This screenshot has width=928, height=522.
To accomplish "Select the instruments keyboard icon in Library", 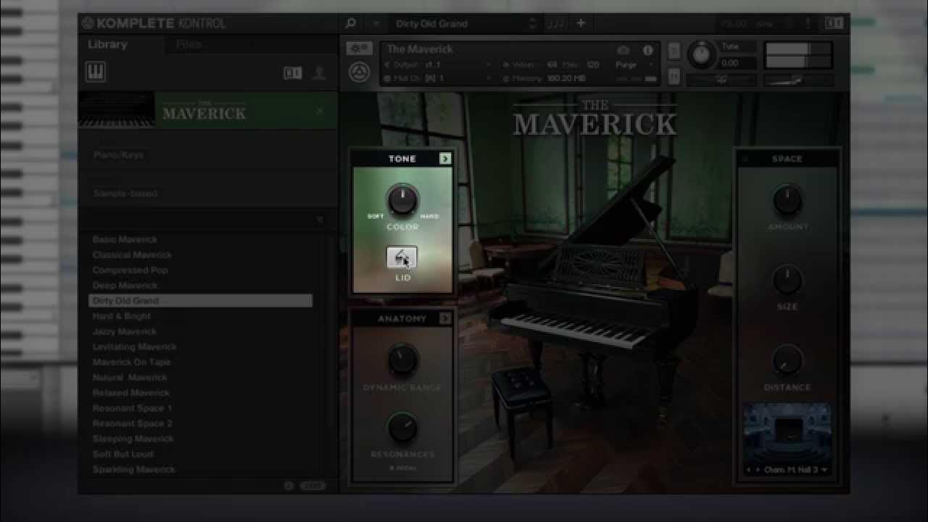I will click(x=96, y=72).
